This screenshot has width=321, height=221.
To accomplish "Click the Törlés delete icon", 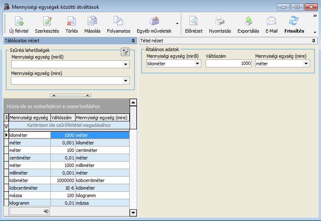I will tap(71, 21).
